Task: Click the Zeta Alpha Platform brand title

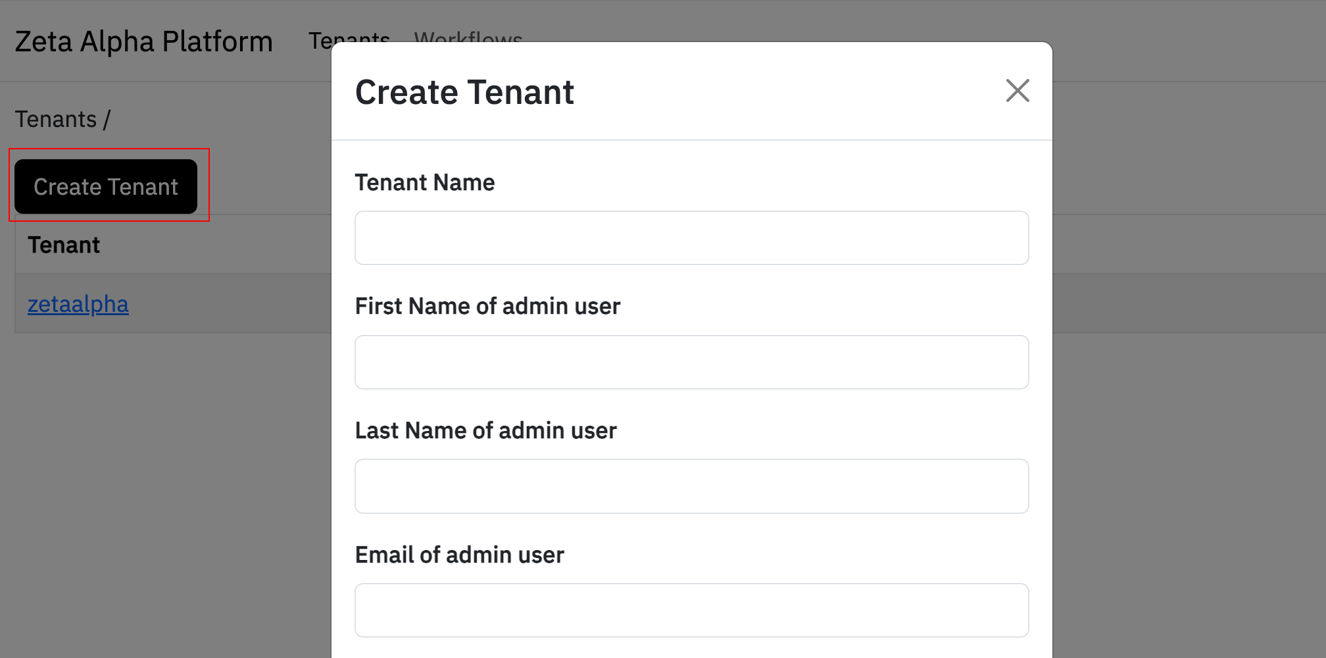Action: 143,41
